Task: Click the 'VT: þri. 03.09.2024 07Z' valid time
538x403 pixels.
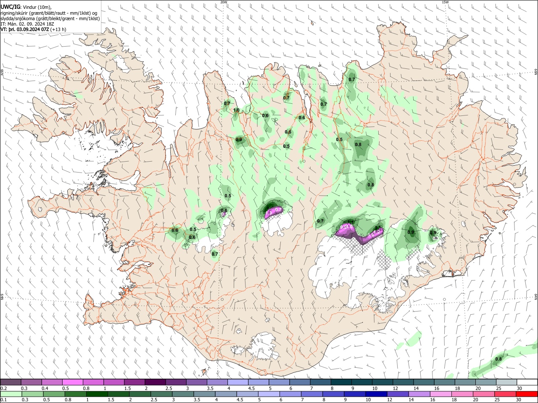Action: [x=25, y=29]
